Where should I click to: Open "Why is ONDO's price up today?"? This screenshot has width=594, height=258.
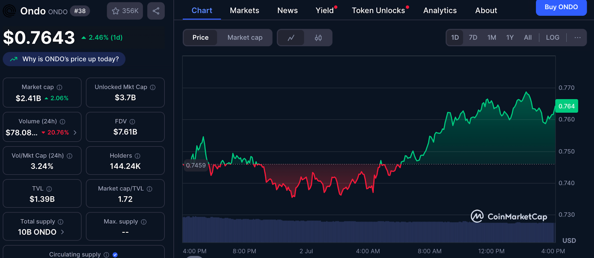point(64,59)
